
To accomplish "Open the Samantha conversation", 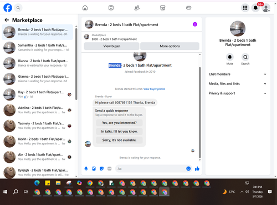I will [37, 48].
